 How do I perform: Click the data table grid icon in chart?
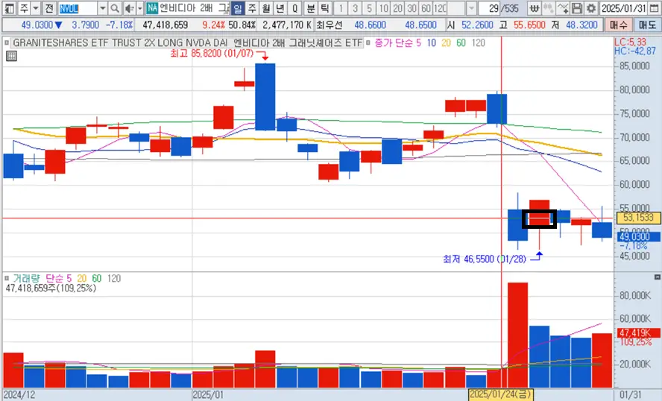[11, 56]
